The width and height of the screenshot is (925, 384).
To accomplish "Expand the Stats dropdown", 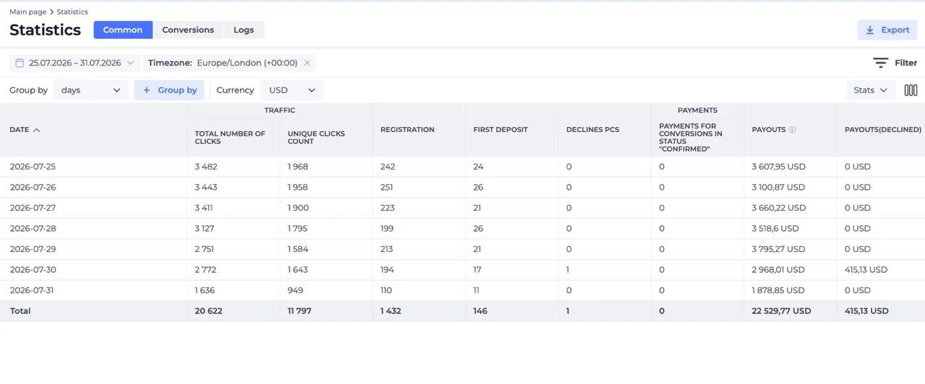I will [x=871, y=90].
